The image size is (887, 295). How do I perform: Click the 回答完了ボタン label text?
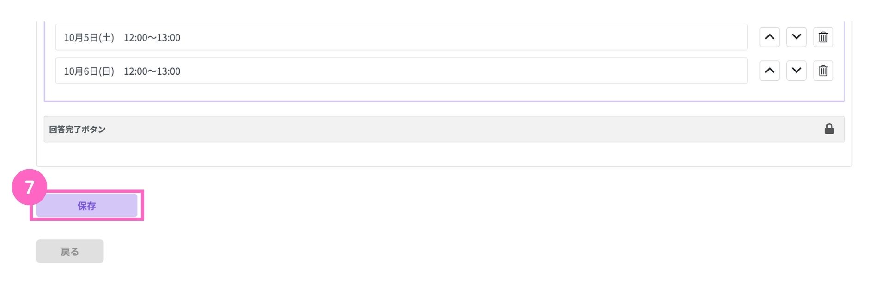(77, 130)
